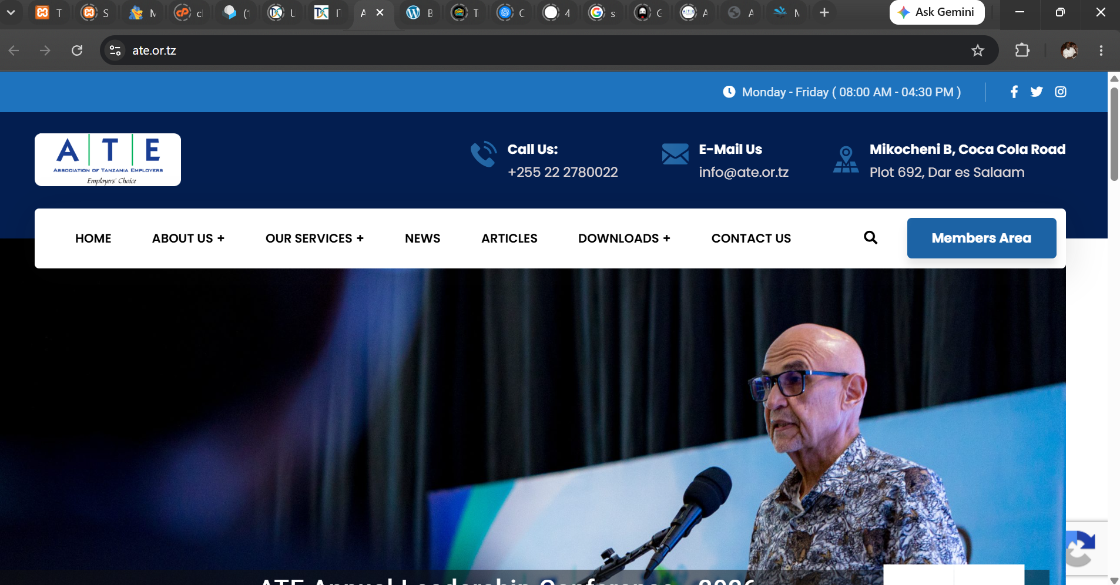Screen dimensions: 1120x585
Task: Switch to the cPanel favicon tab
Action: click(x=188, y=12)
